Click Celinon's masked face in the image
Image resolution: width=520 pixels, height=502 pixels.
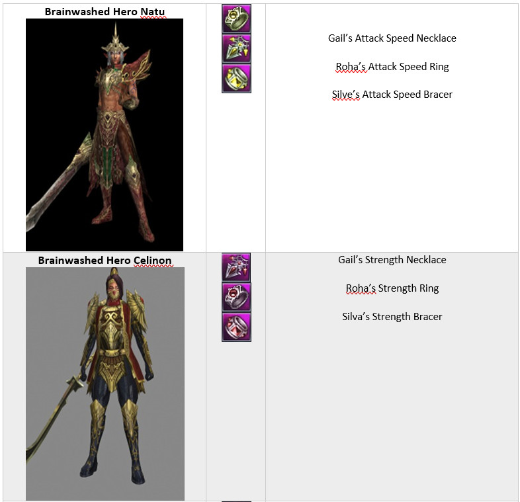click(114, 288)
